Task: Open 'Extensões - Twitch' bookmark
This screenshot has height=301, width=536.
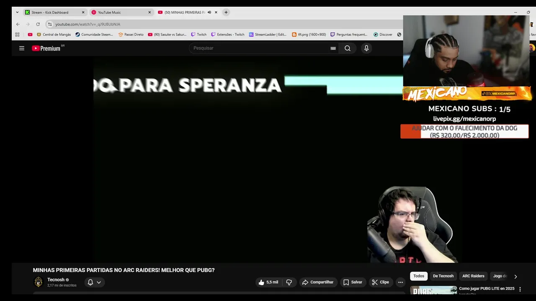Action: pyautogui.click(x=228, y=35)
